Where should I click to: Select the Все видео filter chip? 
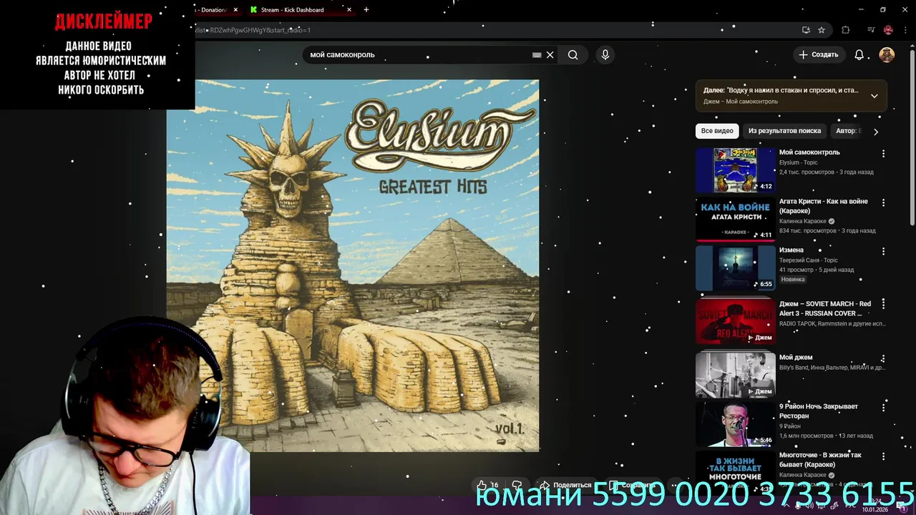[717, 131]
